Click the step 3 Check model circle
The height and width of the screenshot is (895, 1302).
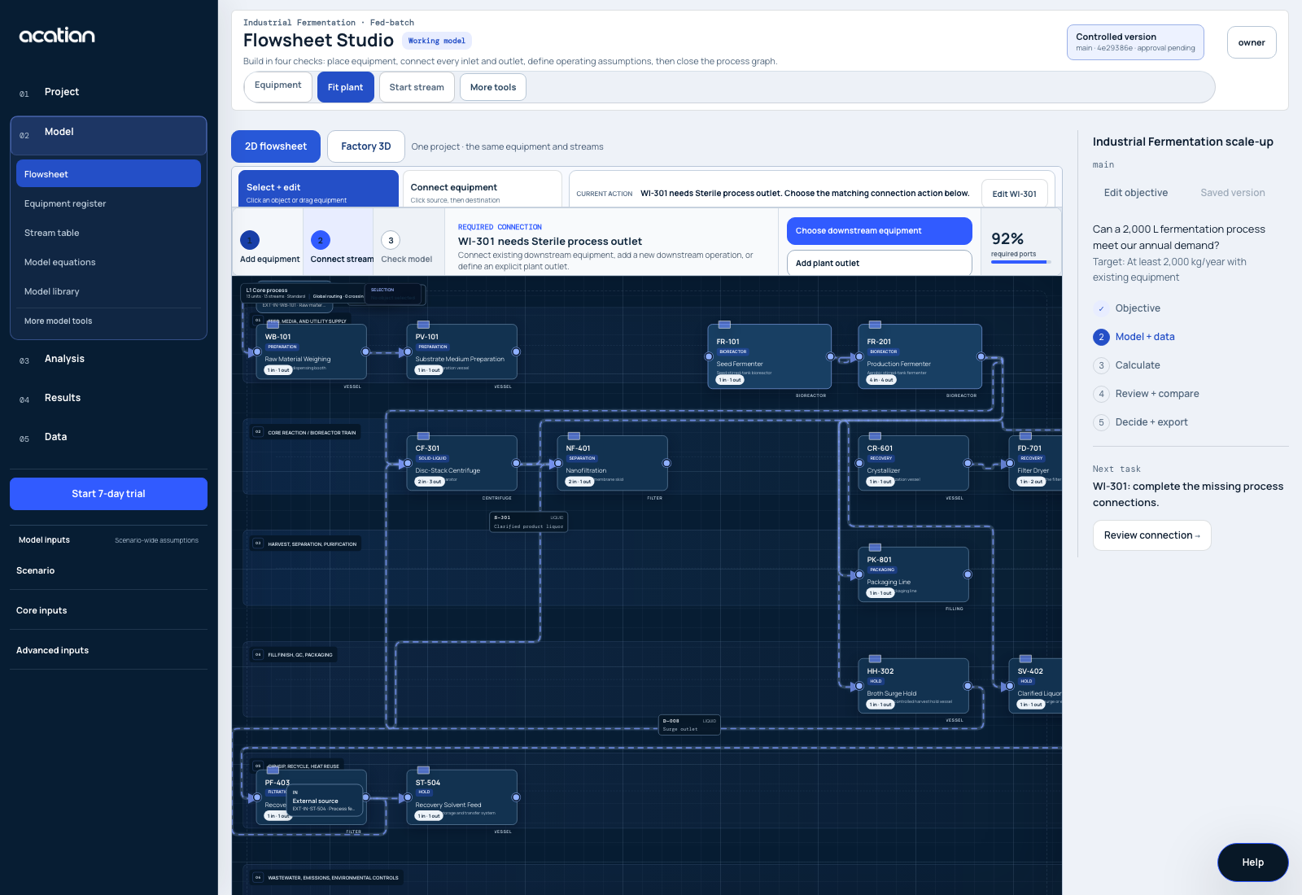[391, 240]
